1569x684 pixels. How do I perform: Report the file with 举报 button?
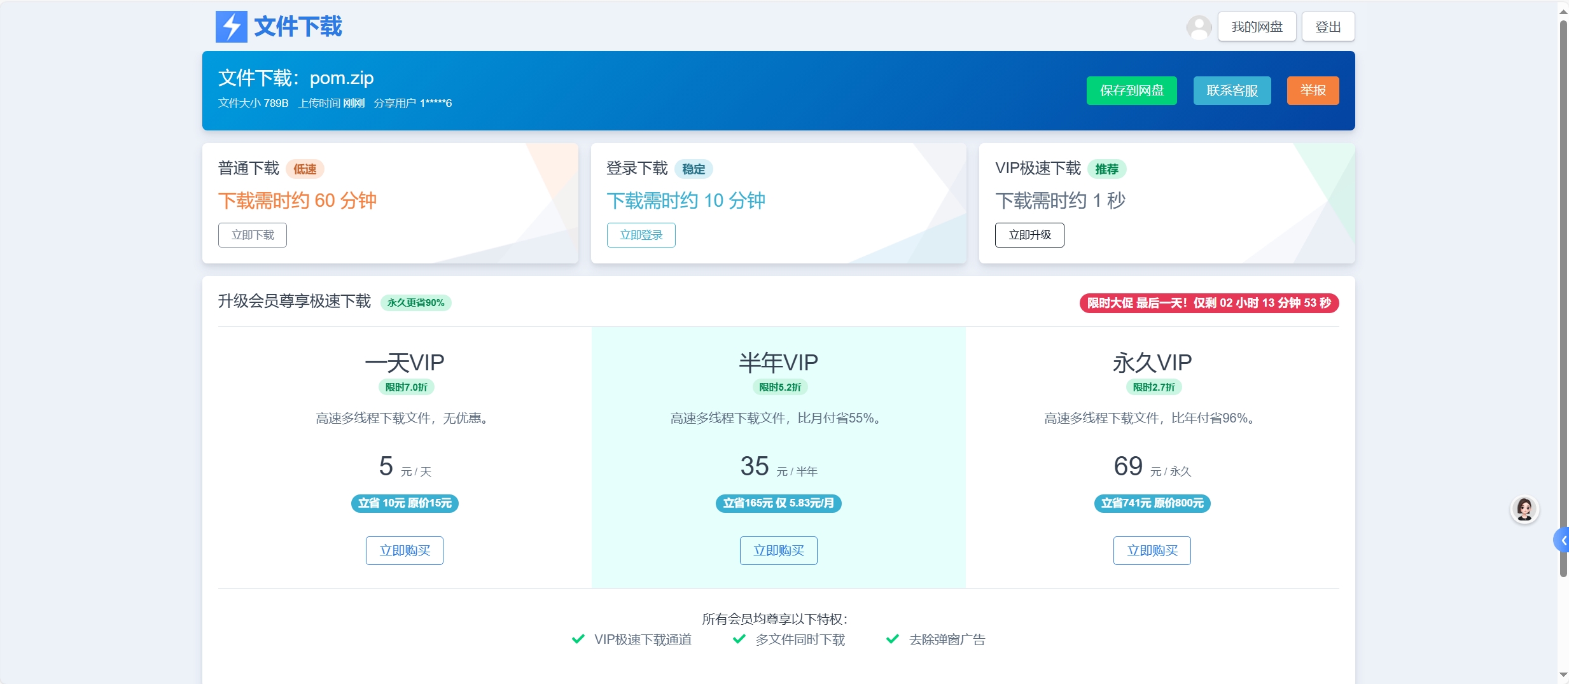coord(1313,90)
